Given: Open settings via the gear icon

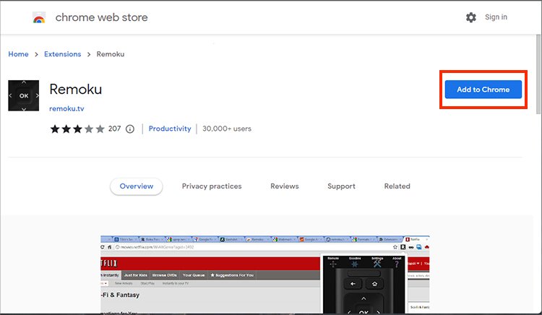Looking at the screenshot, I should coord(470,17).
